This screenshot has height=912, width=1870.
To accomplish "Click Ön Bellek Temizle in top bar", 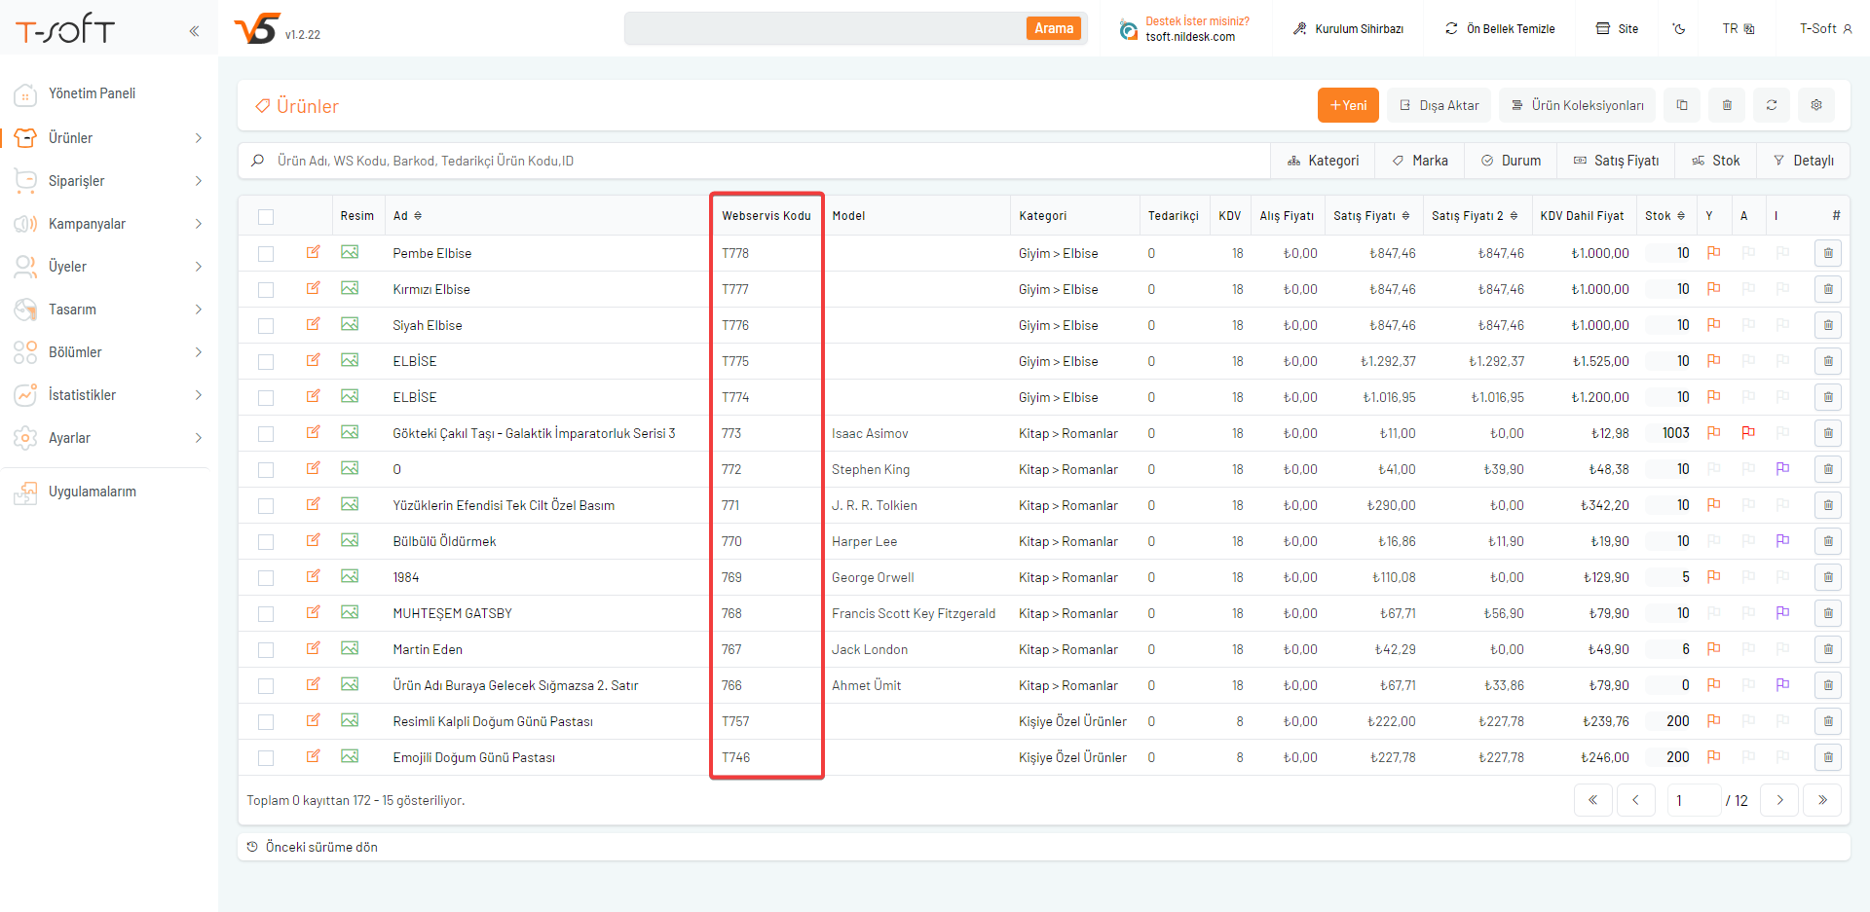I will 1500,29.
